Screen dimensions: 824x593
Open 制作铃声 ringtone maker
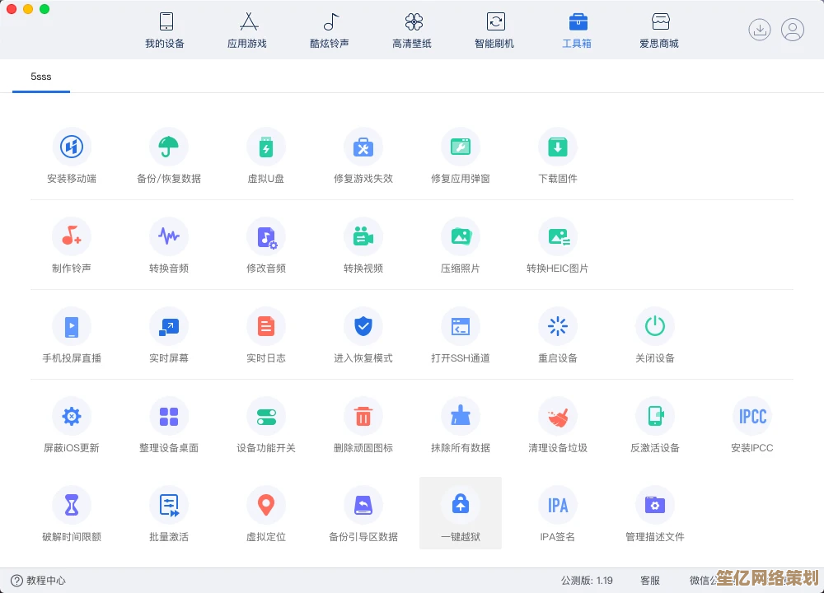click(x=72, y=237)
